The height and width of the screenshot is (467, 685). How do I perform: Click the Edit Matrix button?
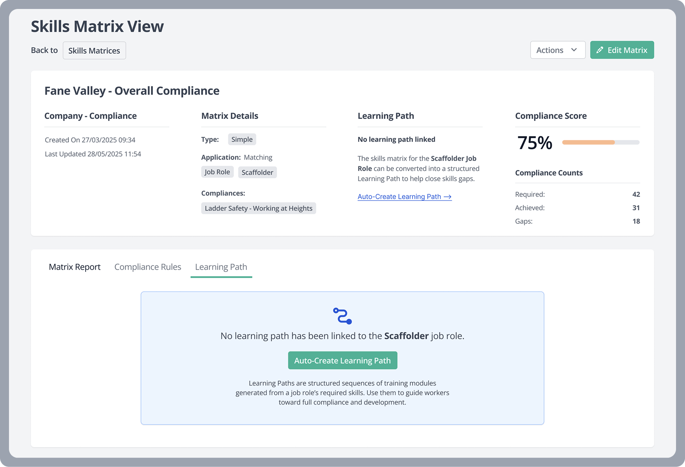[621, 50]
